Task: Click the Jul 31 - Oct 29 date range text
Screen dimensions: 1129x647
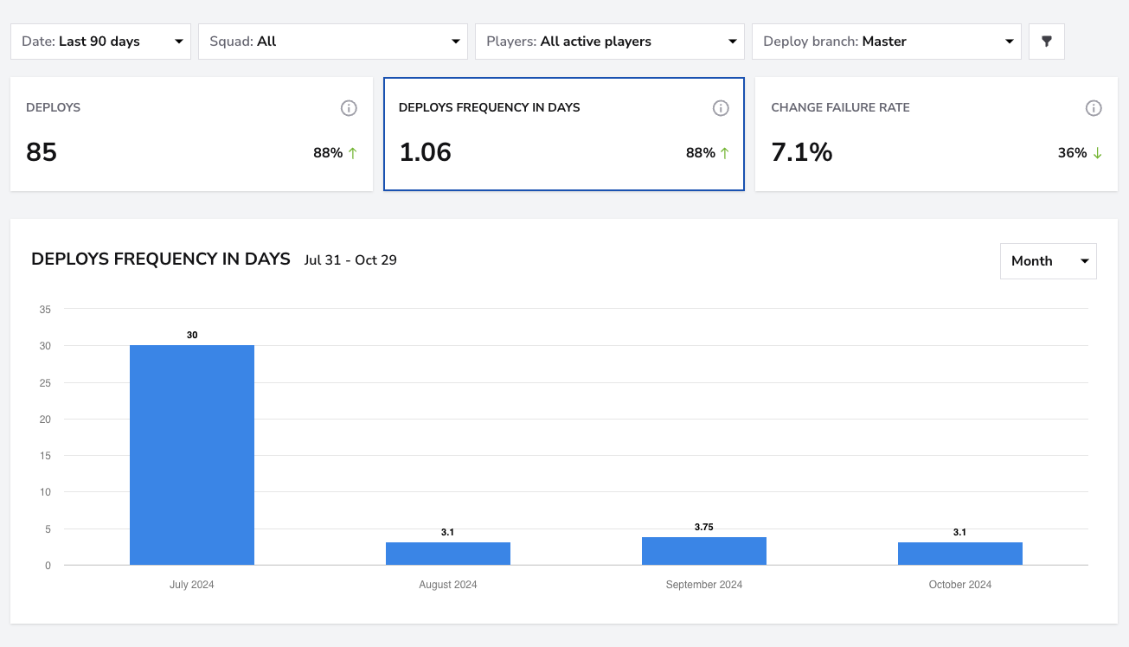Action: click(x=350, y=259)
